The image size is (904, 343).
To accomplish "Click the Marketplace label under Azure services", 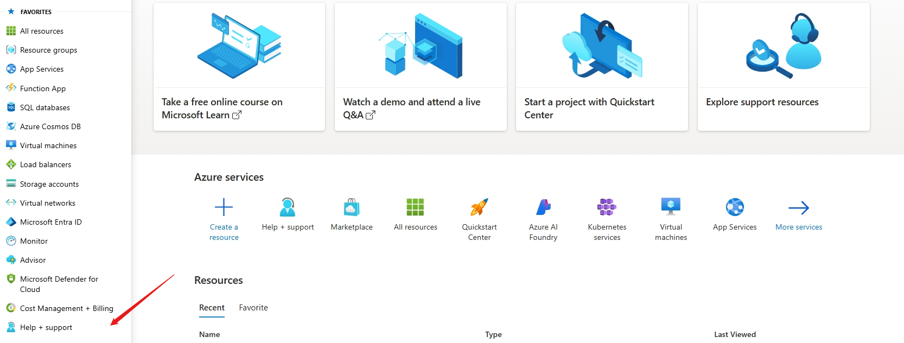I will pos(352,227).
